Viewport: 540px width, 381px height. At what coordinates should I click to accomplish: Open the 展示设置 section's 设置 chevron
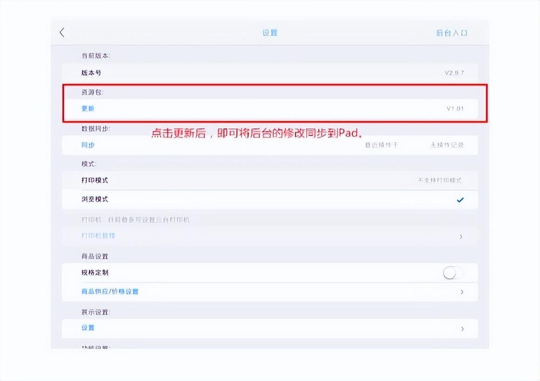[x=462, y=328]
